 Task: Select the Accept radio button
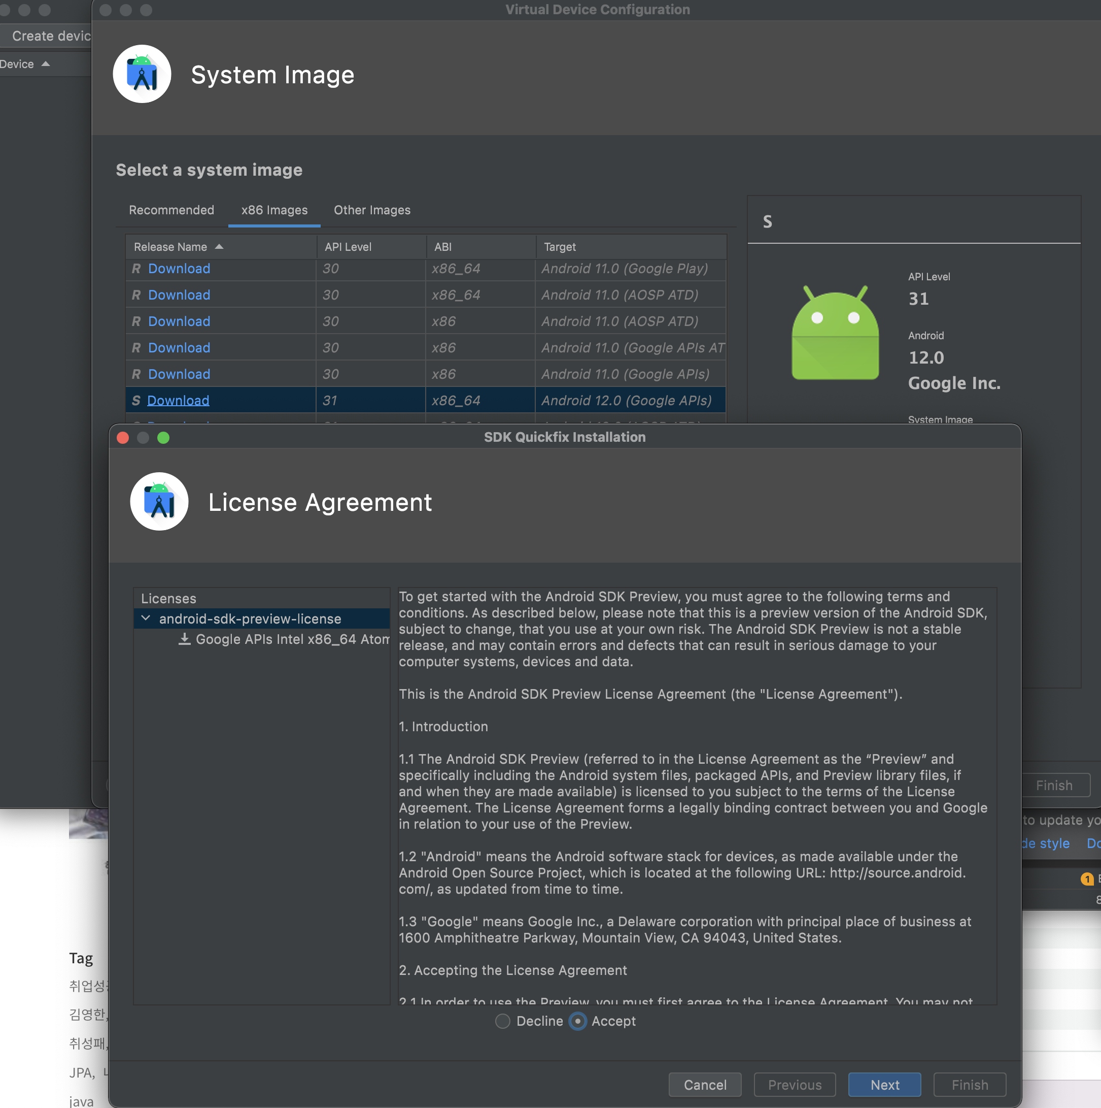(577, 1021)
